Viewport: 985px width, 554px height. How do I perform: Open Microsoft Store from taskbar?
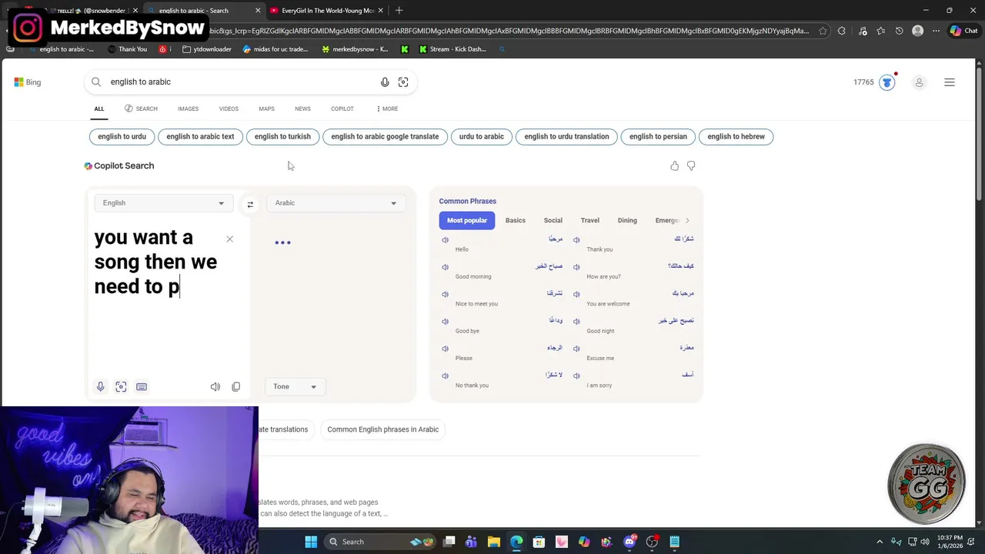click(539, 542)
